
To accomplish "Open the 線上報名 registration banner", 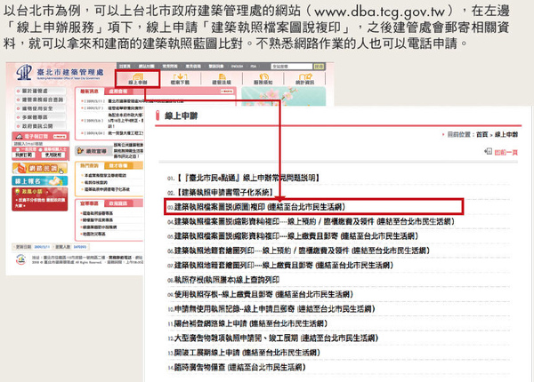I will click(x=40, y=181).
